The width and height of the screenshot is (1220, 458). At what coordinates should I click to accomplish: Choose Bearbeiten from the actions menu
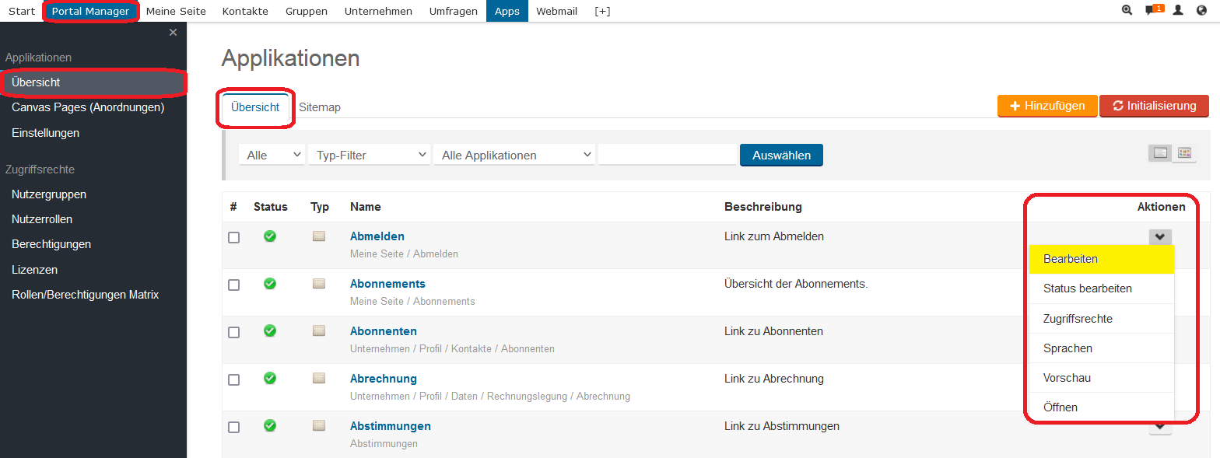(x=1101, y=259)
